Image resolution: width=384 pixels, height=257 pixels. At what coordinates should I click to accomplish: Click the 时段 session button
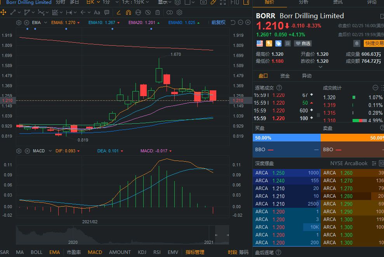233,252
